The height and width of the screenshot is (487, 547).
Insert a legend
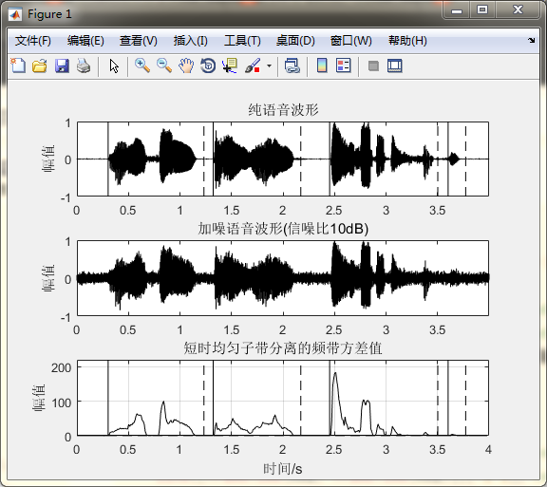344,66
